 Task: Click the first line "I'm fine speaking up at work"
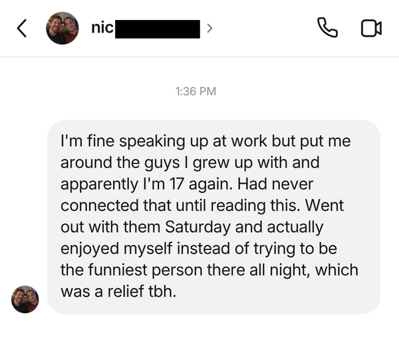pyautogui.click(x=164, y=141)
